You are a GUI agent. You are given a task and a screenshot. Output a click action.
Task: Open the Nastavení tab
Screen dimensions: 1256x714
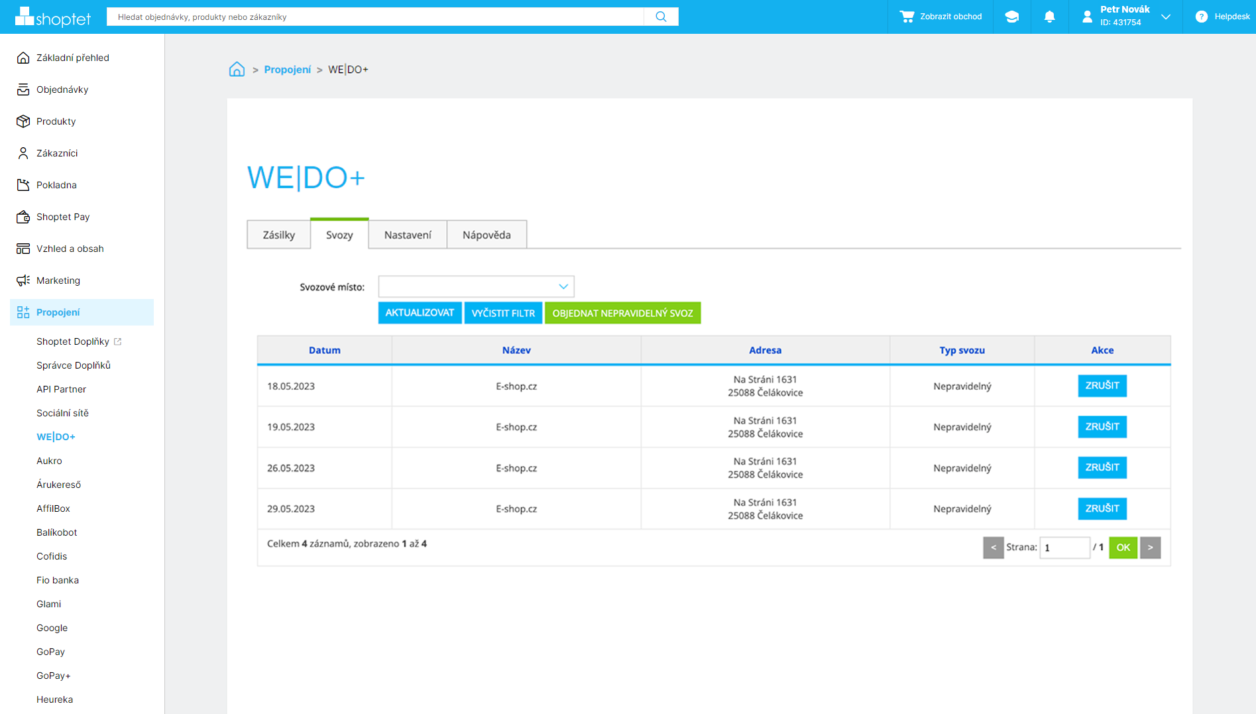pos(408,235)
